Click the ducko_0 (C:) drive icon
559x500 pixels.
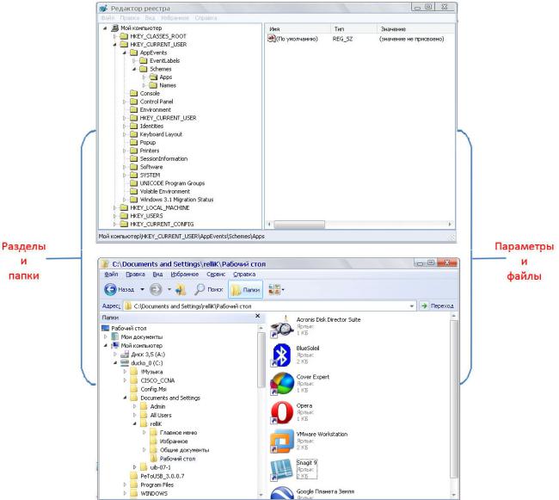click(125, 363)
